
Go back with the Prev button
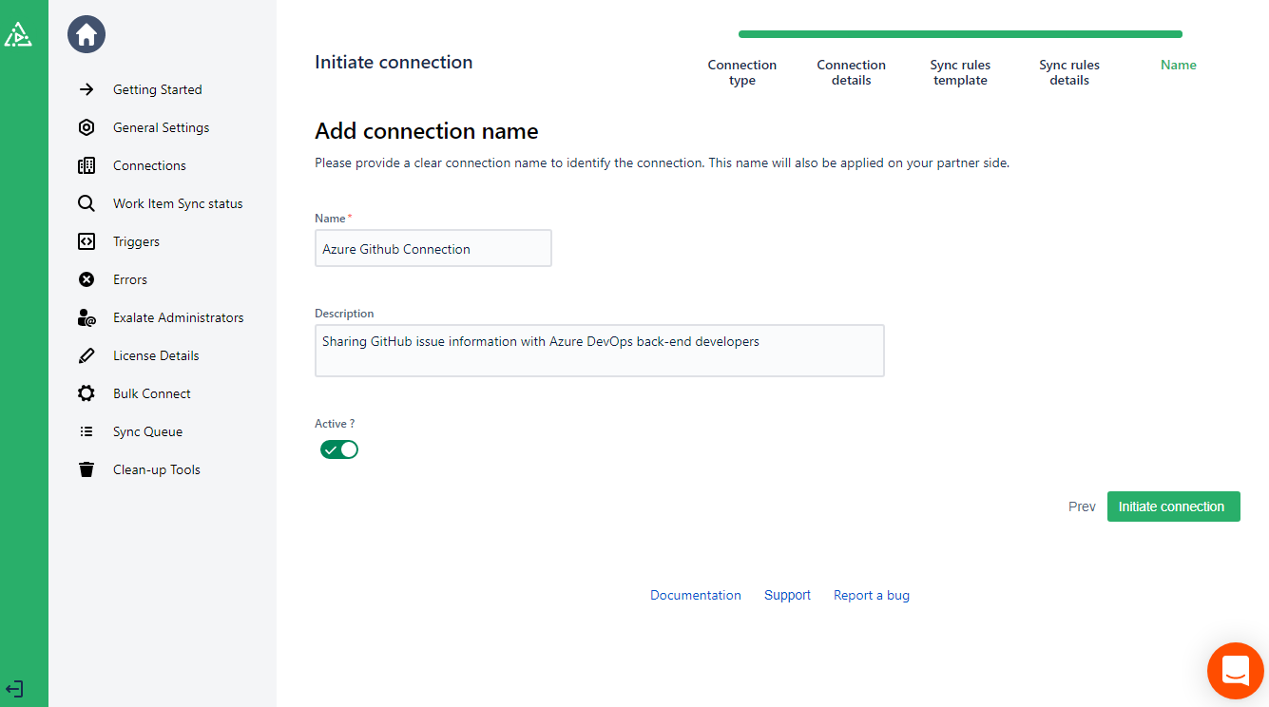point(1082,506)
